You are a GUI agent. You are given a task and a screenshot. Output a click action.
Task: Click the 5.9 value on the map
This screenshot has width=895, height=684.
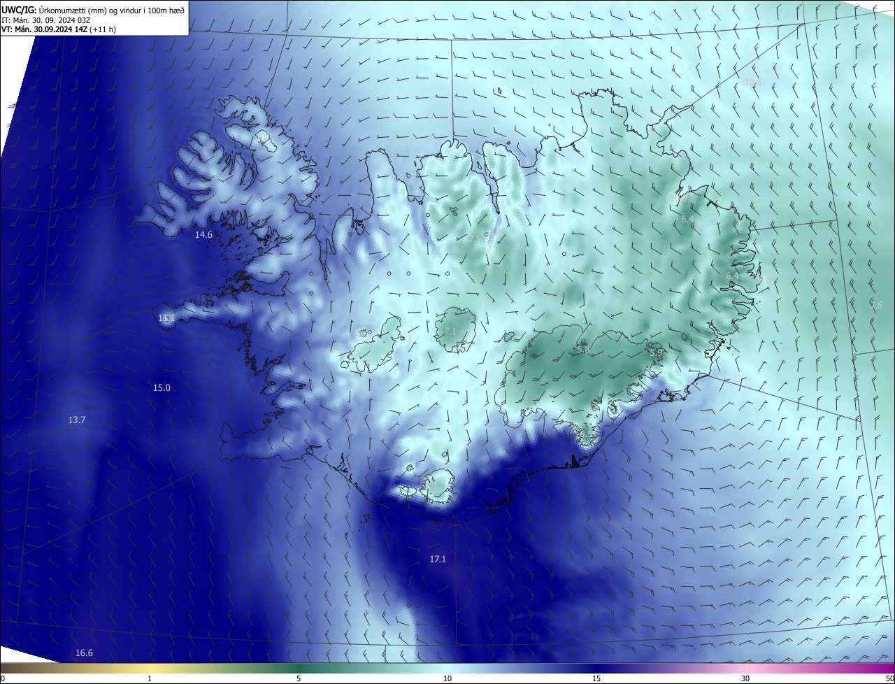tap(655, 354)
